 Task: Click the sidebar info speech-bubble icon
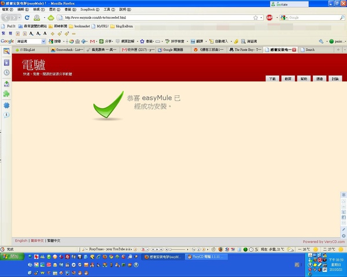(6, 115)
